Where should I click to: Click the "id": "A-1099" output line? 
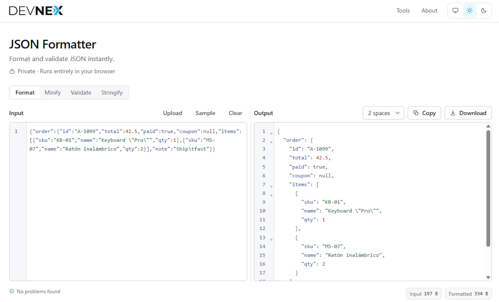(x=311, y=149)
